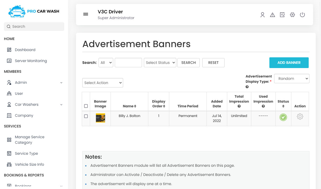Click the RESET button
The width and height of the screenshot is (321, 189).
(213, 63)
